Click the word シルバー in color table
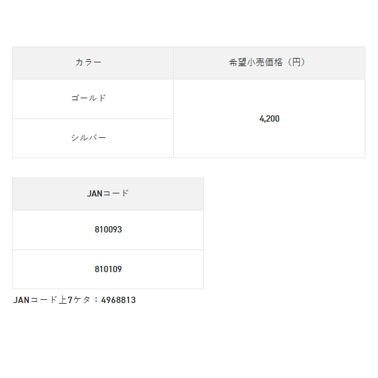Viewport: 378px width, 378px height. point(89,137)
